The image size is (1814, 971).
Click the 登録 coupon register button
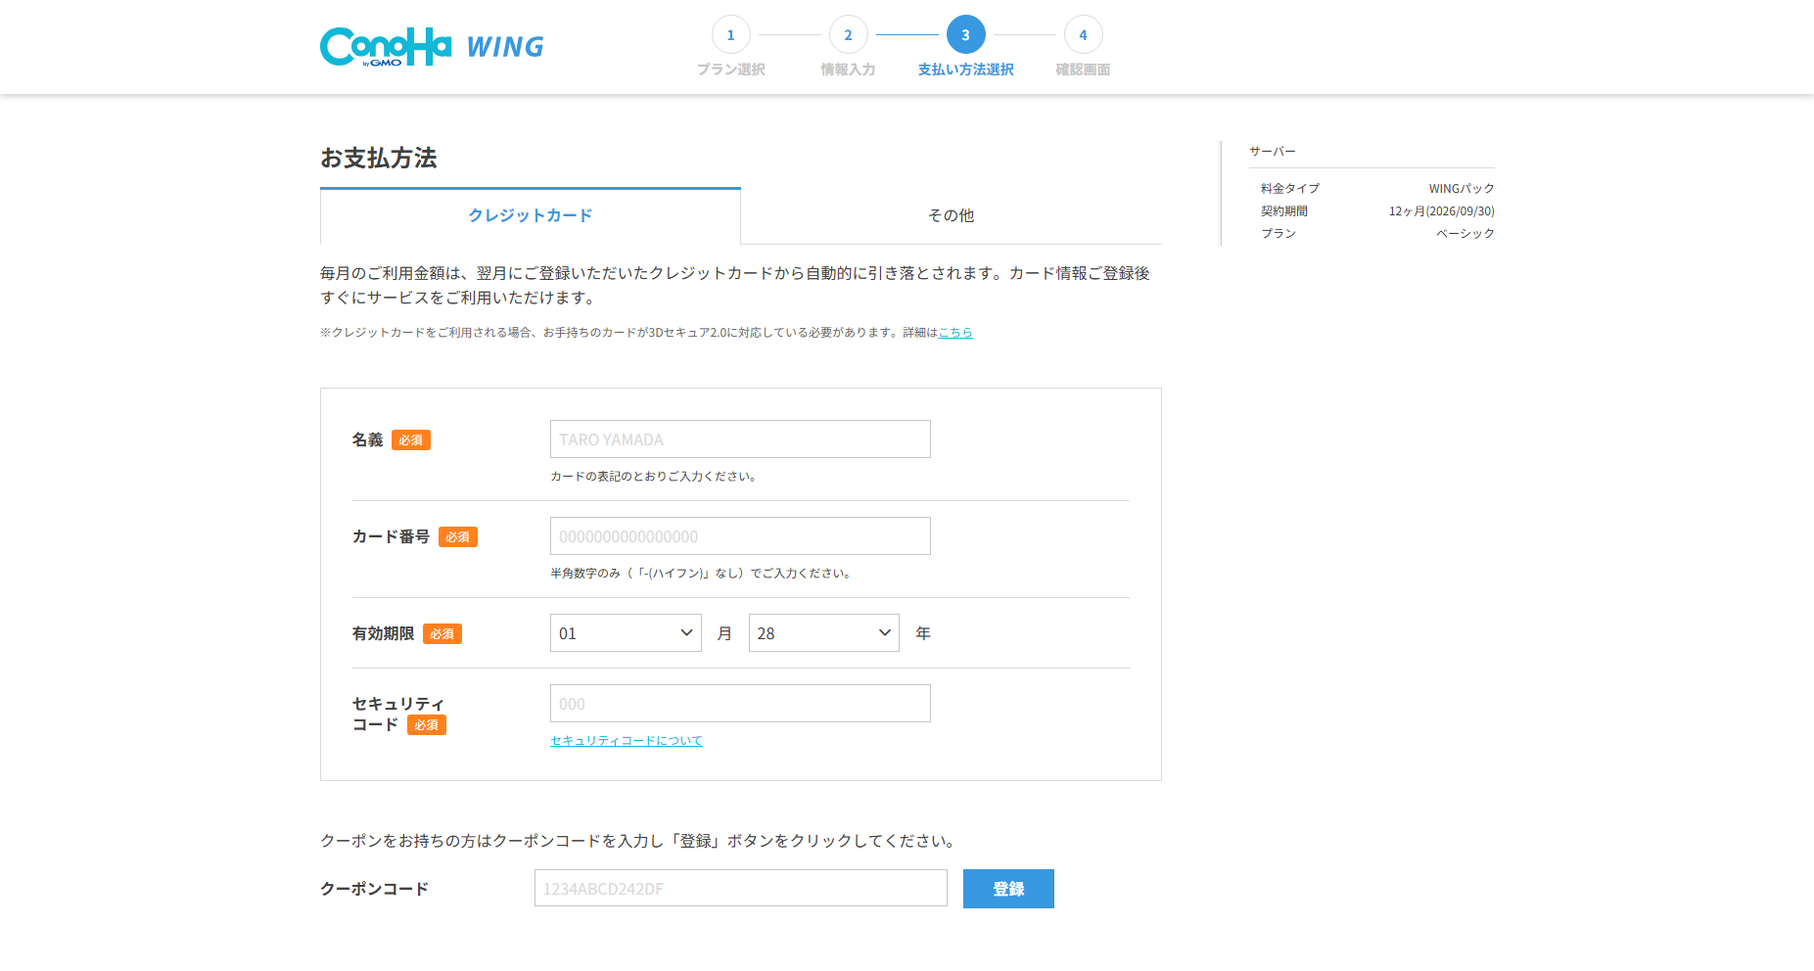point(1008,889)
